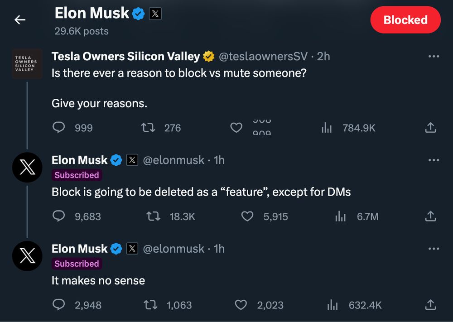Screen dimensions: 453x322
Task: Share the "It makes no sense" post
Action: (430, 305)
